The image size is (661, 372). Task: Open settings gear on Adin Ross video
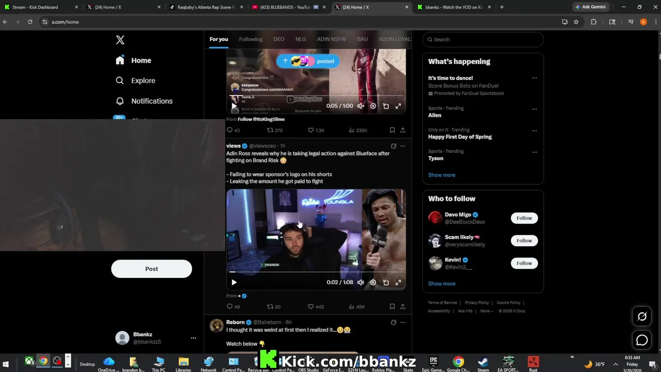(373, 282)
